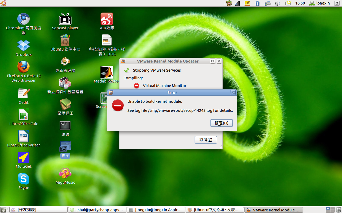Viewport: 342px width, 213px height.
Task: Open the network signal strength indicator
Action: click(x=238, y=3)
